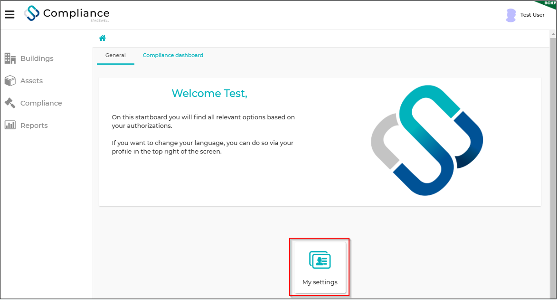Click the large Spacewell logo image

pyautogui.click(x=427, y=140)
